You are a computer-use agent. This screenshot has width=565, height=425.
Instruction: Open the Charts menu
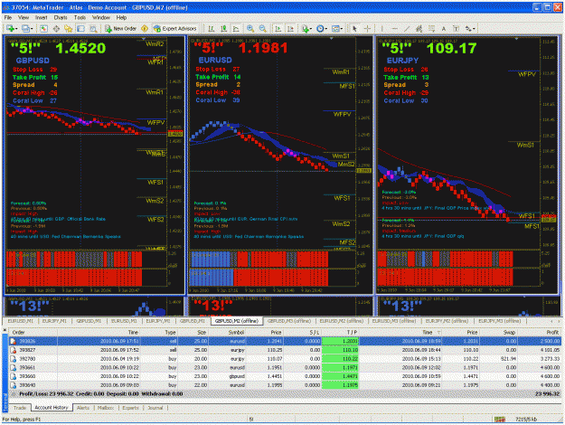[61, 17]
